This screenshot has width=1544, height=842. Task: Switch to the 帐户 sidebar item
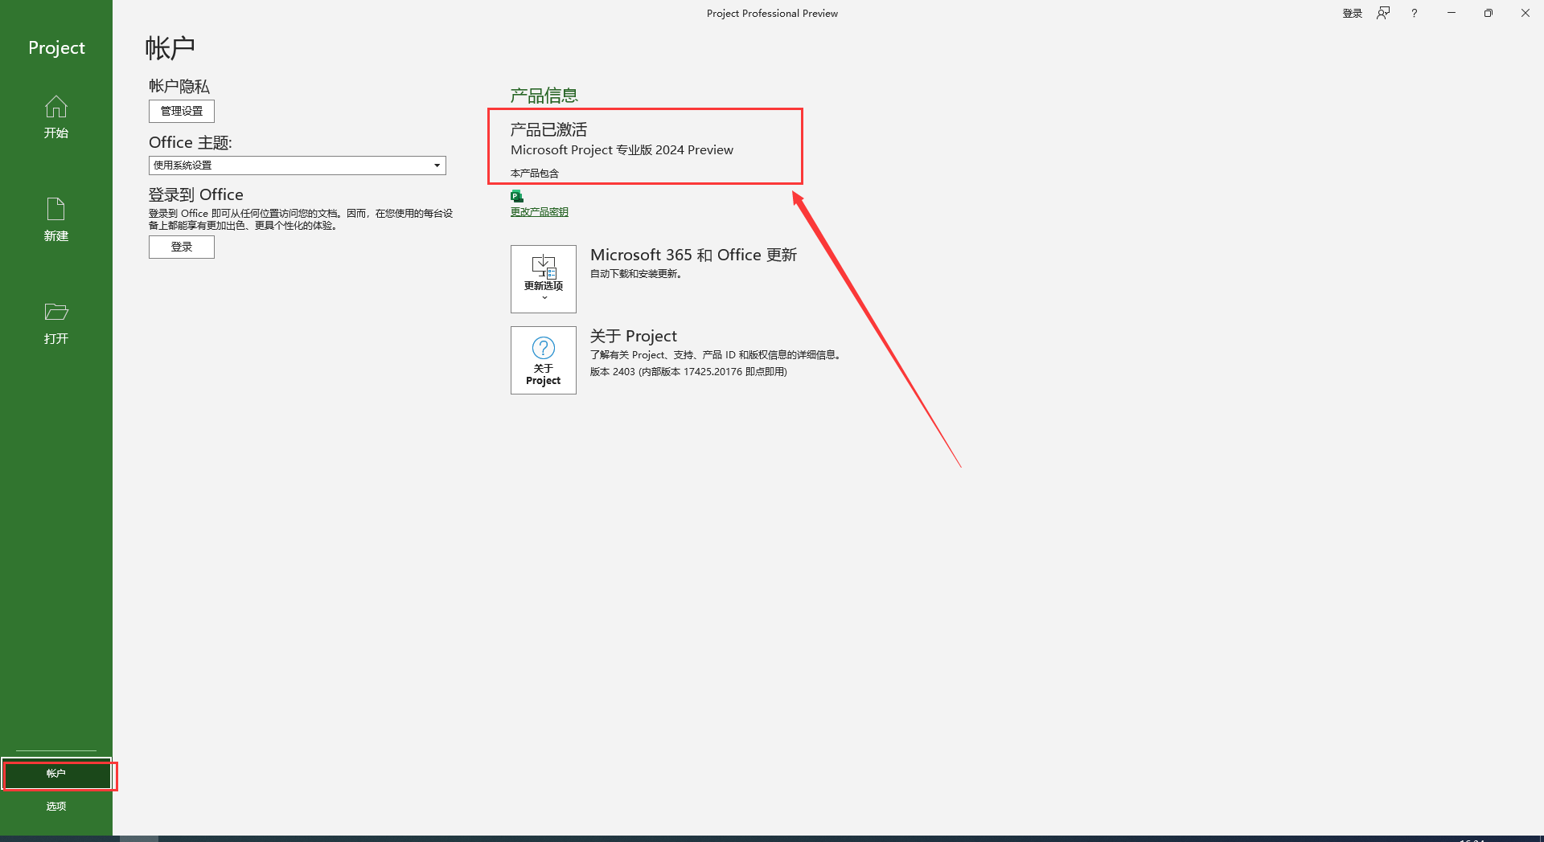[55, 774]
